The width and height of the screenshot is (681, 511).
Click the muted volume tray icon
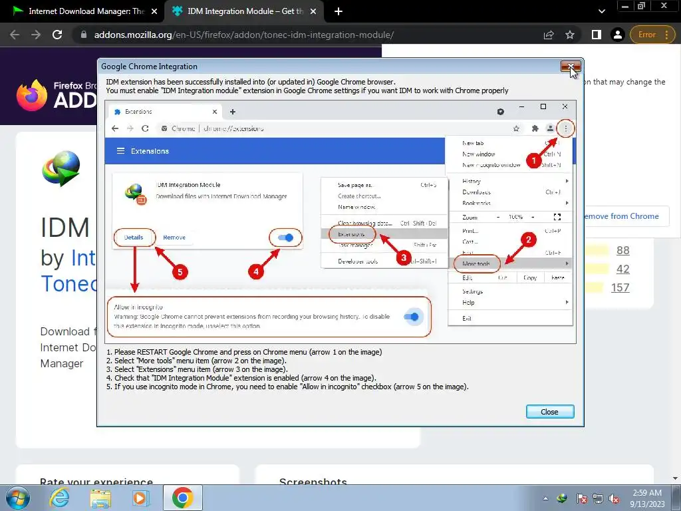coord(614,498)
